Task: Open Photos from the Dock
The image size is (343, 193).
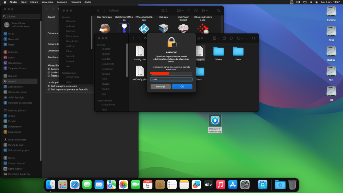Action: [x=123, y=185]
